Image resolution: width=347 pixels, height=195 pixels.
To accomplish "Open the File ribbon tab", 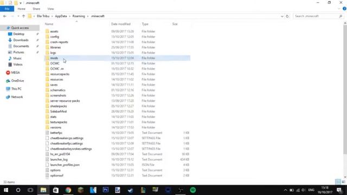I will click(x=7, y=9).
